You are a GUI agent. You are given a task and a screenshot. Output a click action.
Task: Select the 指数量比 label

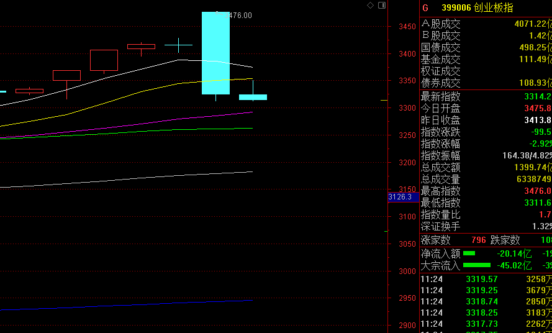(x=441, y=214)
